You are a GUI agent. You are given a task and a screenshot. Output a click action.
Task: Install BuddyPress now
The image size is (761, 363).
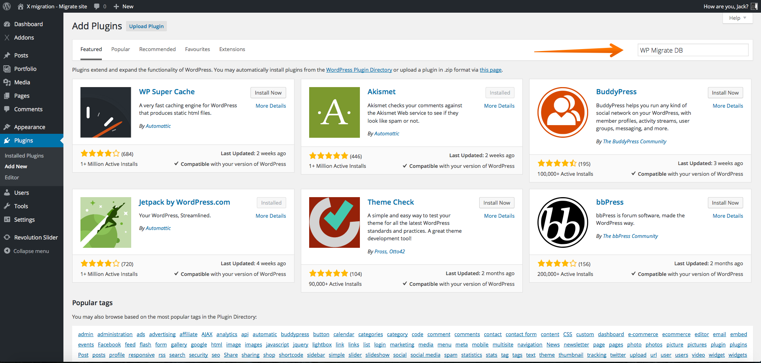click(725, 93)
